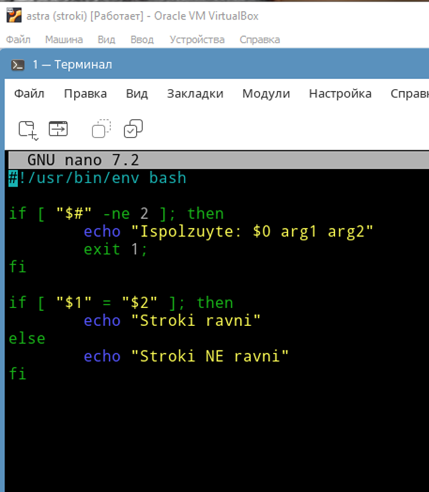
Task: Click the 'exit 1;' line
Action: click(115, 250)
